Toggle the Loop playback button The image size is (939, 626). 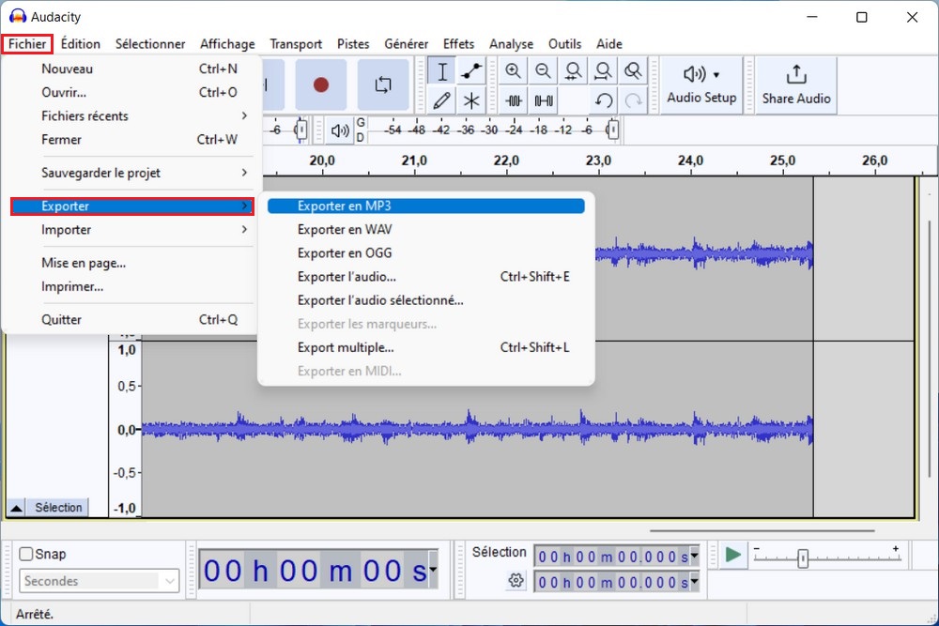(x=383, y=85)
